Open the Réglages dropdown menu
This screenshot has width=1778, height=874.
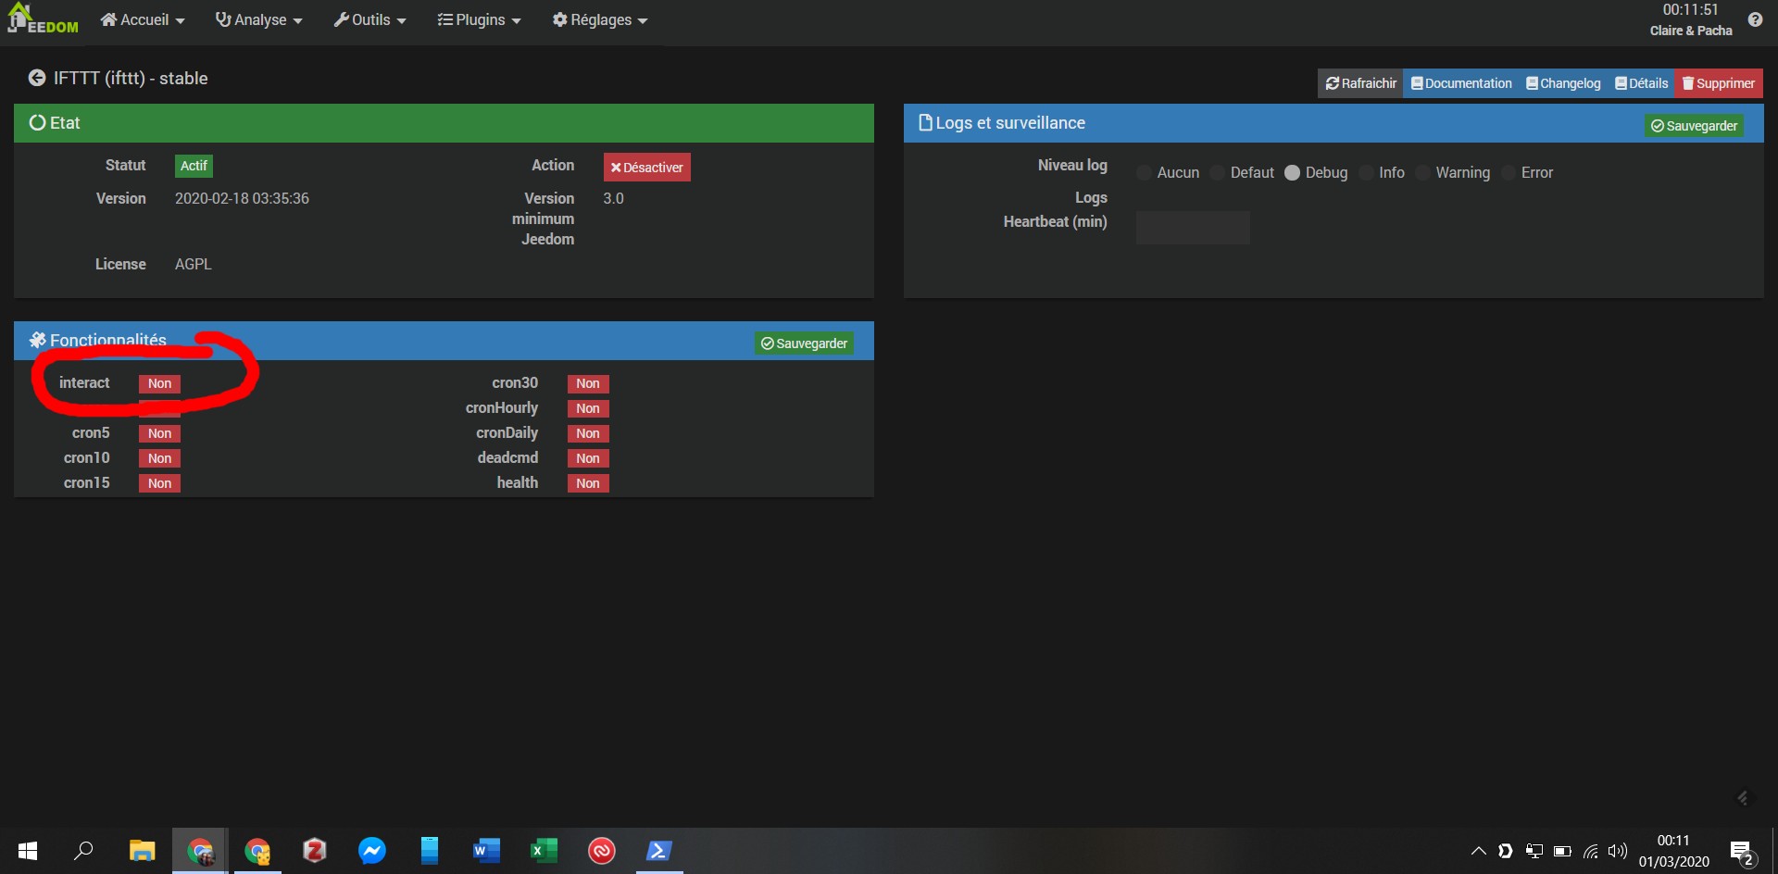coord(600,19)
